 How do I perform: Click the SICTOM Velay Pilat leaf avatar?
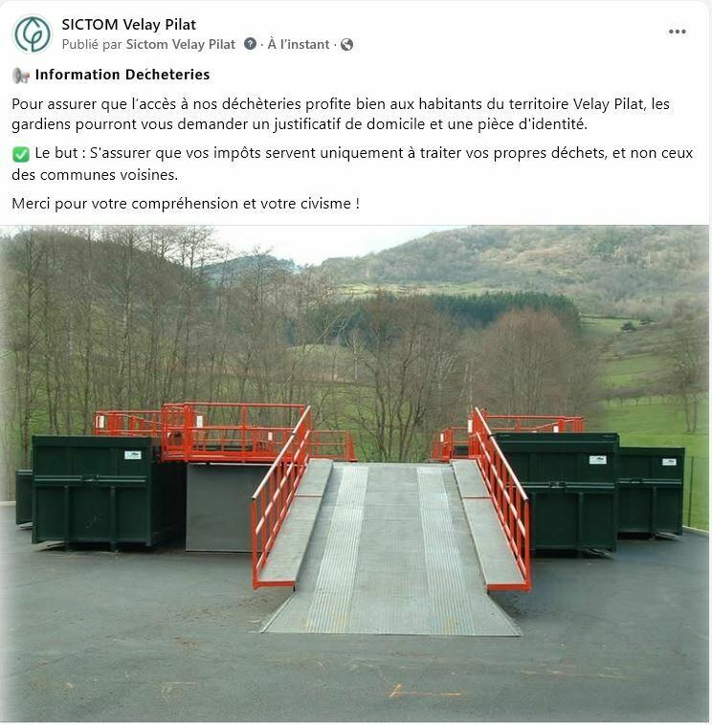[32, 33]
